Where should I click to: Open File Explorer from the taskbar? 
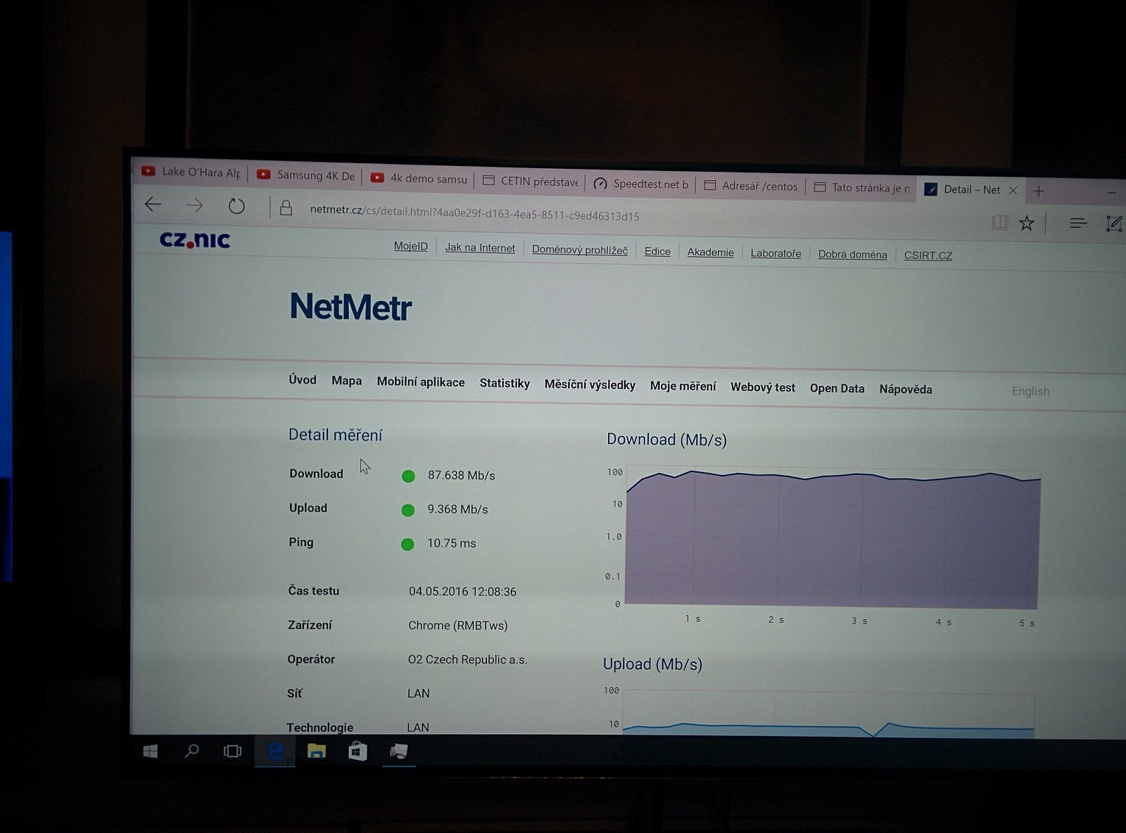317,751
